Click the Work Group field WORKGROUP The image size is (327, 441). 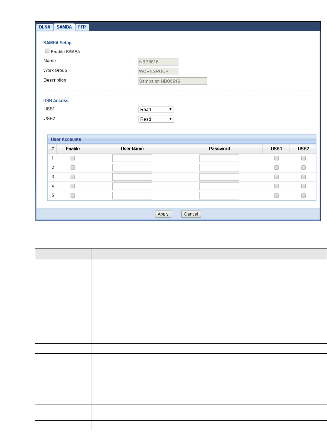tap(158, 72)
